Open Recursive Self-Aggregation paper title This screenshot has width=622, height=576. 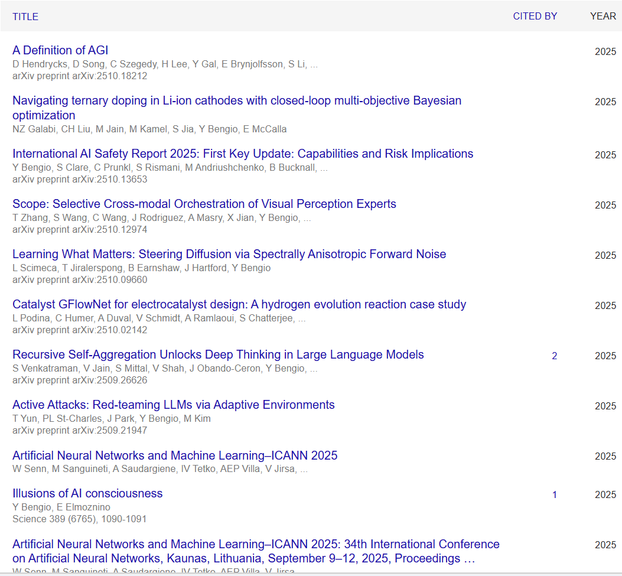[x=218, y=354]
